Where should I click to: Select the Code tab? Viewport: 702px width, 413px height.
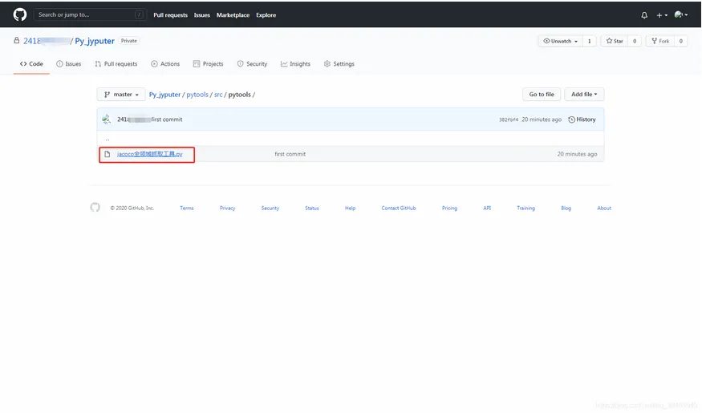[31, 64]
